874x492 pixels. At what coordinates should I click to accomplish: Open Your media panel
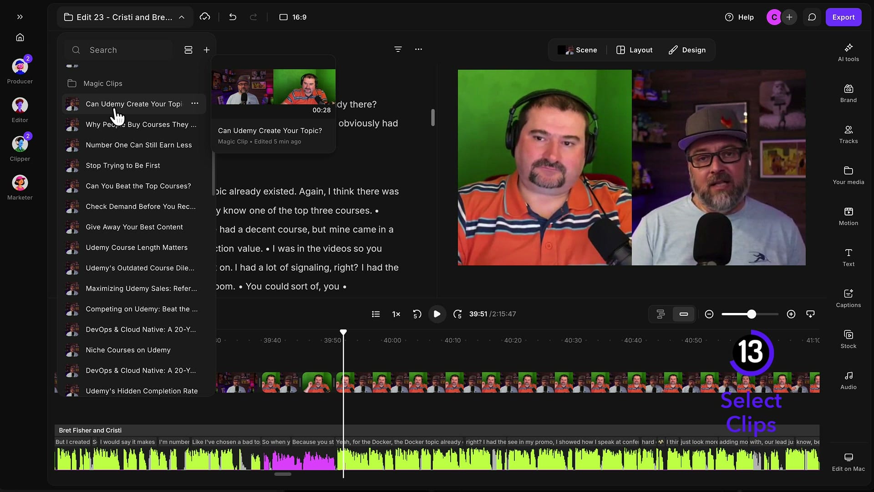(x=849, y=175)
